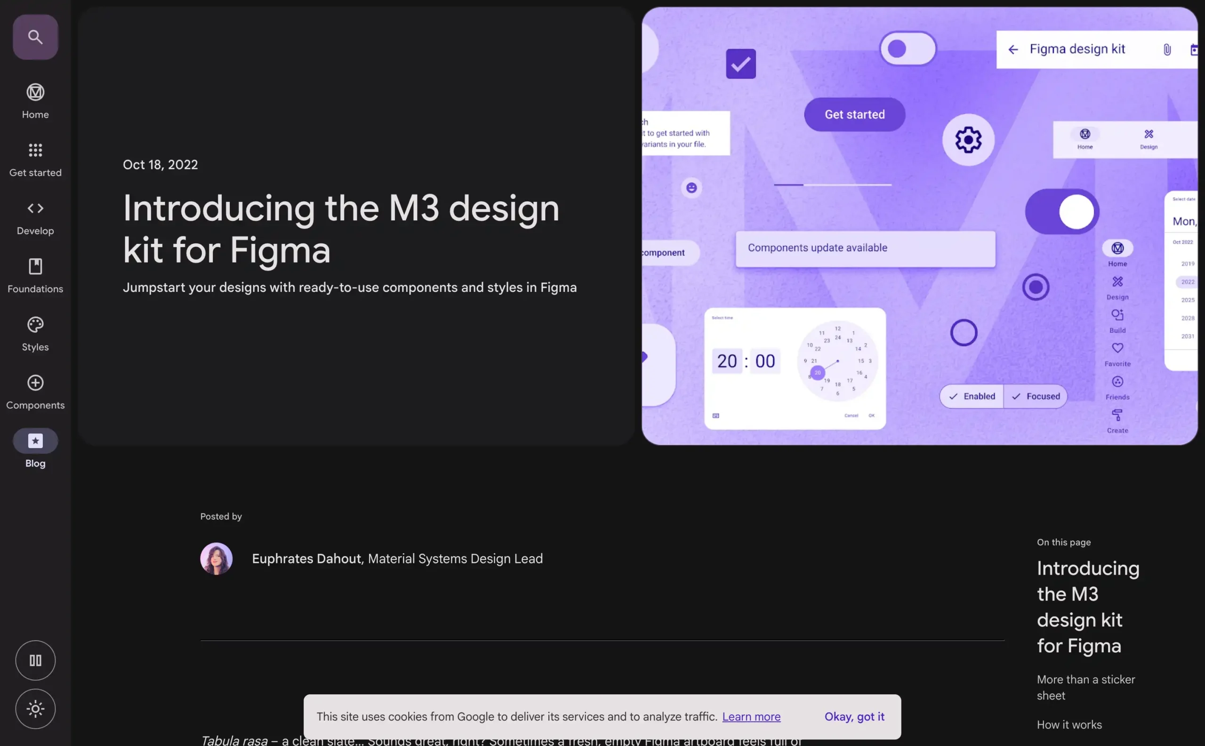Click the Oct 18, 2022 date text

point(161,165)
